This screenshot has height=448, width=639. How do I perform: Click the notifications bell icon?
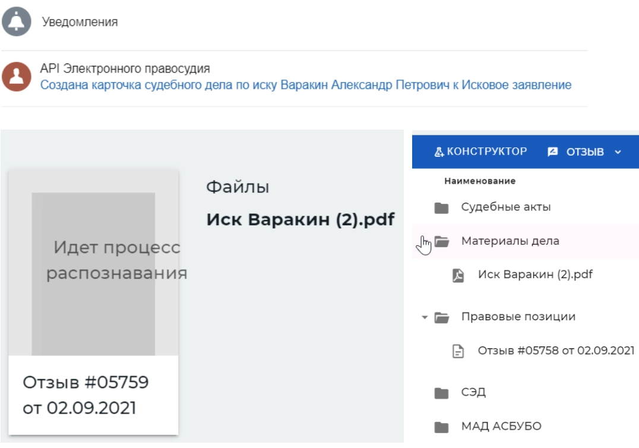click(x=17, y=23)
